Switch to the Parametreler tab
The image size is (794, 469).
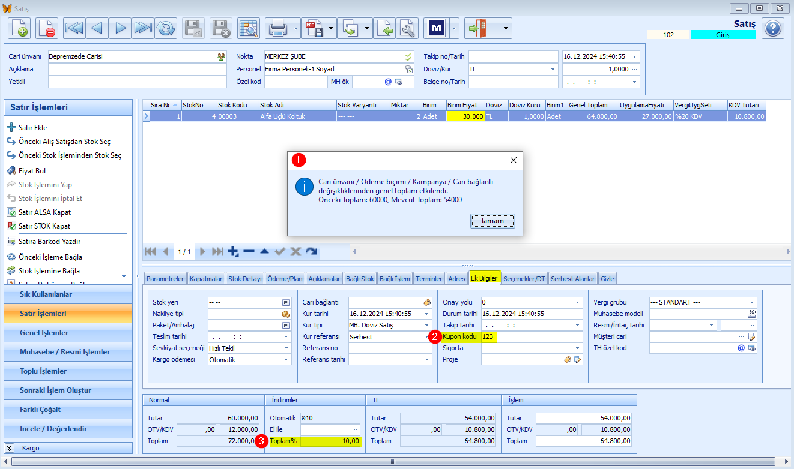[x=165, y=278]
